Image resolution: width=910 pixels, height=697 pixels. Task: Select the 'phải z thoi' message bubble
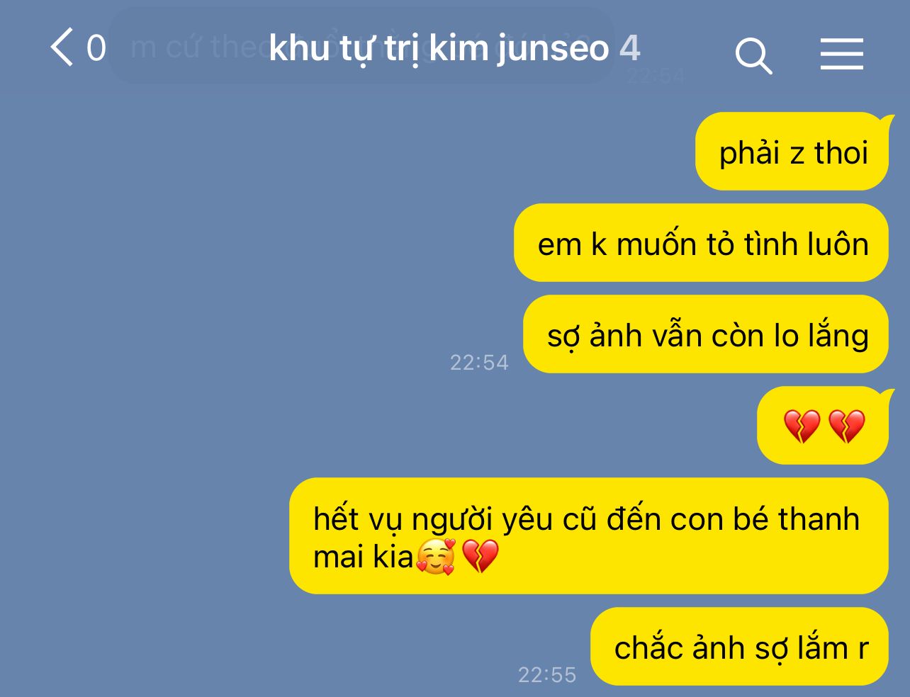792,152
